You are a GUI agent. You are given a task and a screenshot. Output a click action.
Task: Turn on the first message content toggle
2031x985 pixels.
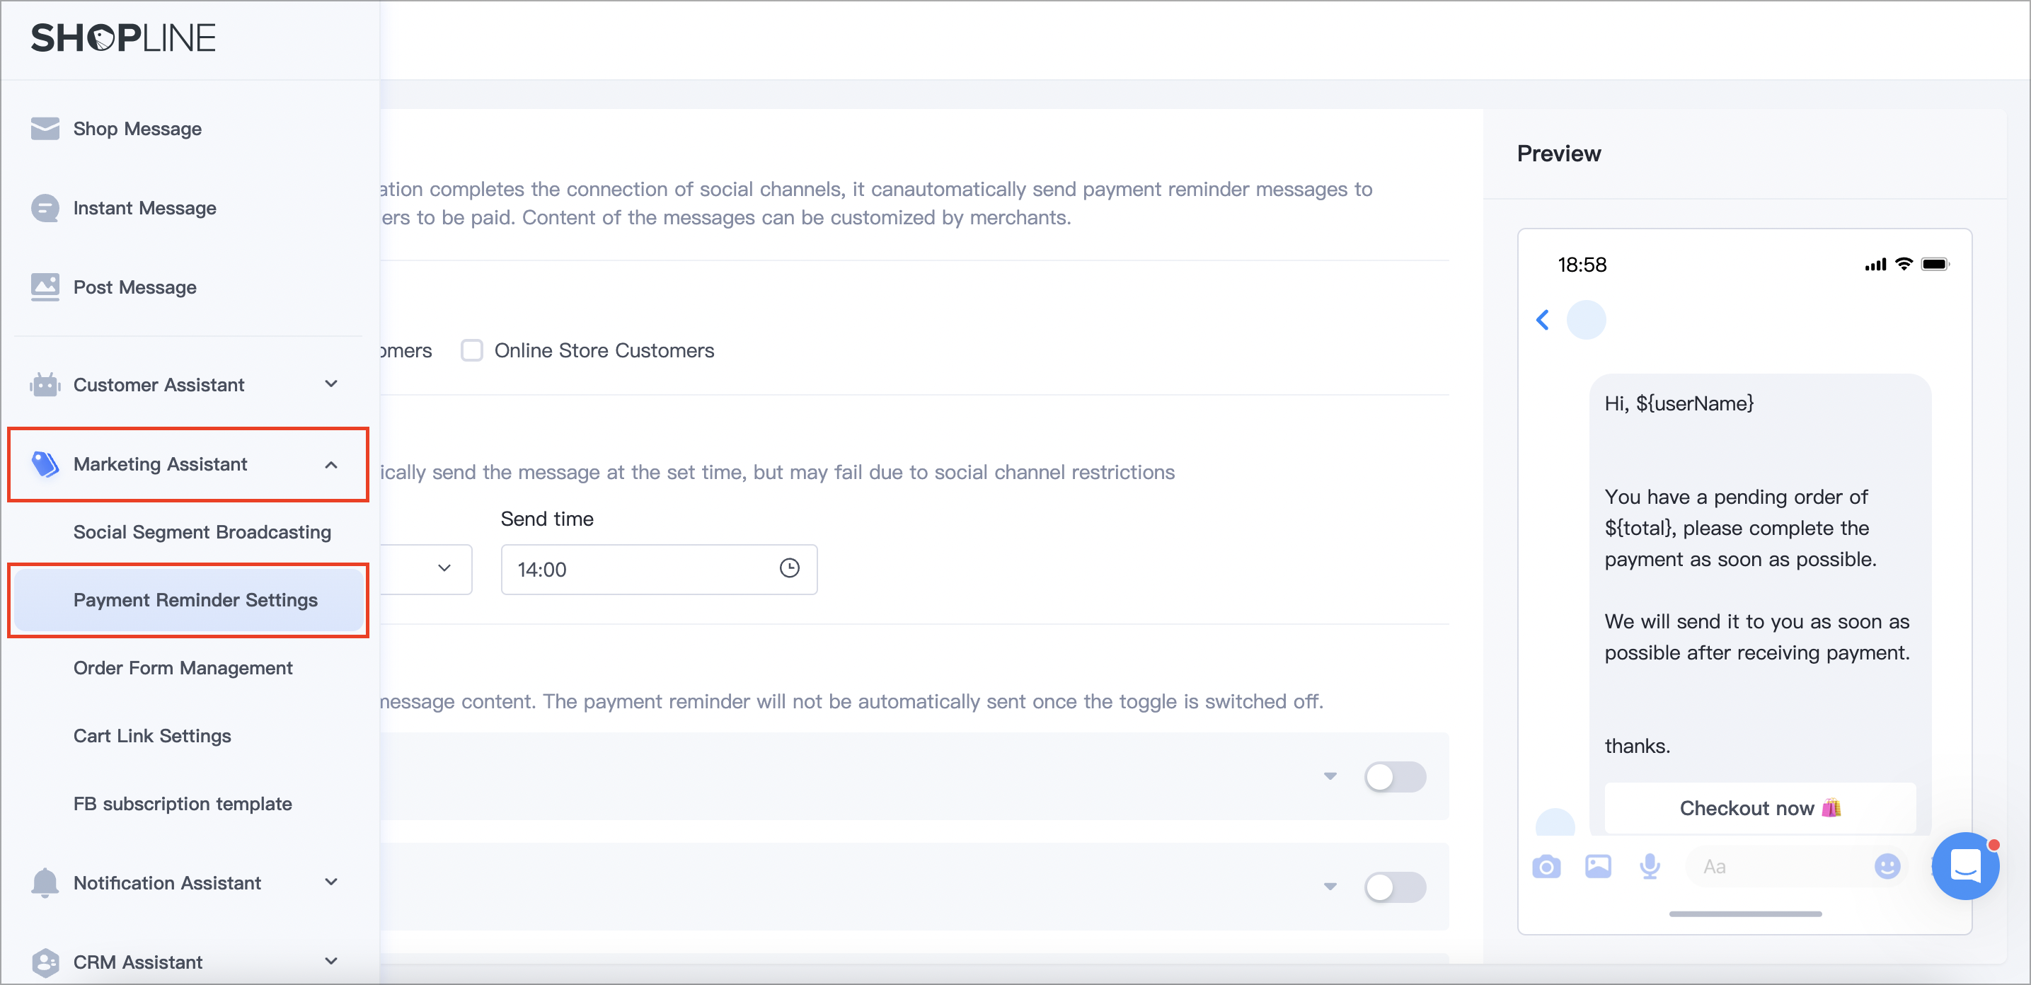click(x=1395, y=777)
